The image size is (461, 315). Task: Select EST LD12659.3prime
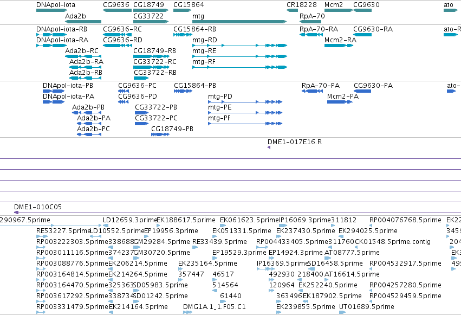pyautogui.click(x=106, y=226)
